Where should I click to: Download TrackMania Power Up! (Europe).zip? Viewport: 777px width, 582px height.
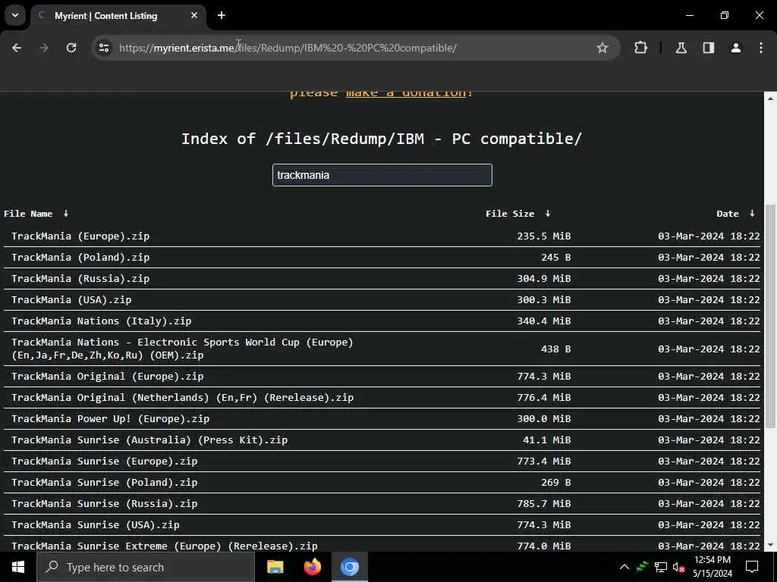click(x=111, y=419)
